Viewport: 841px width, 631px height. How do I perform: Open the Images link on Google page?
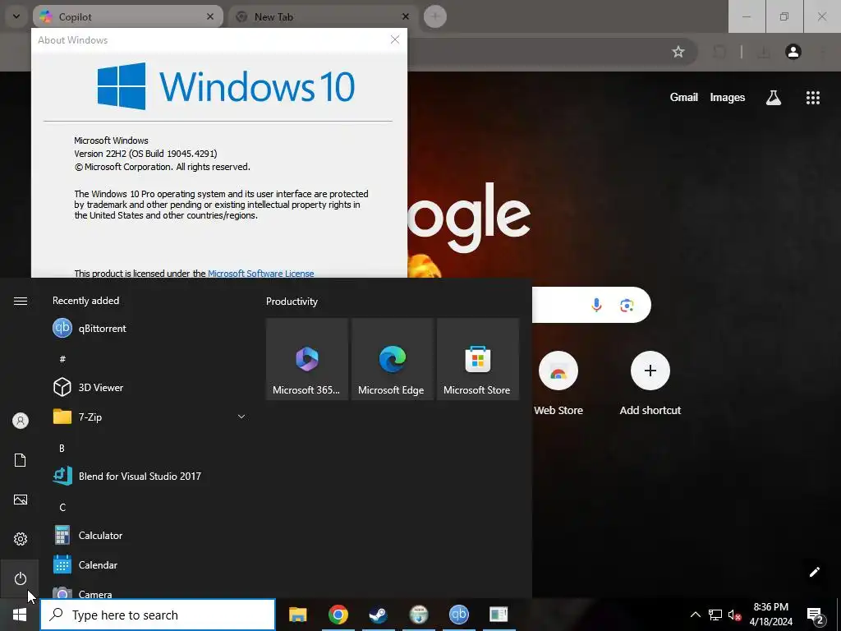pos(728,97)
